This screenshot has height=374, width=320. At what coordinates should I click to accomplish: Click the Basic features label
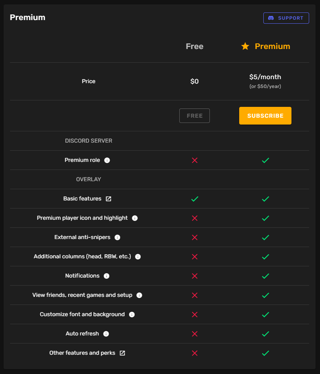coord(82,198)
